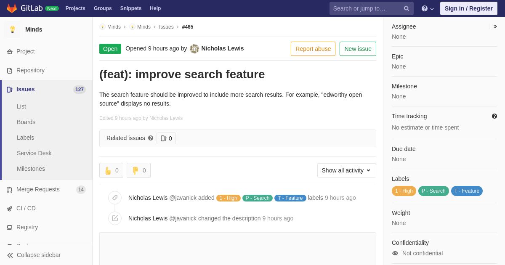Open the Help question mark menu
Viewport: 505px width, 265px height.
point(428,8)
